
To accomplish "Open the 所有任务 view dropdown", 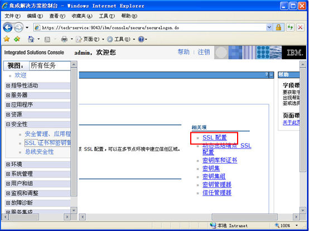I will click(x=50, y=65).
